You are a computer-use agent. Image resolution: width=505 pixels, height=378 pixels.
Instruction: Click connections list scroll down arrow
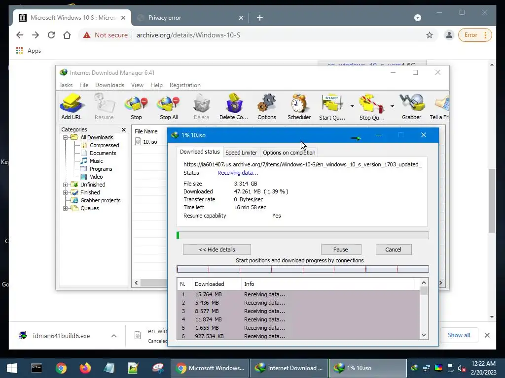(424, 335)
